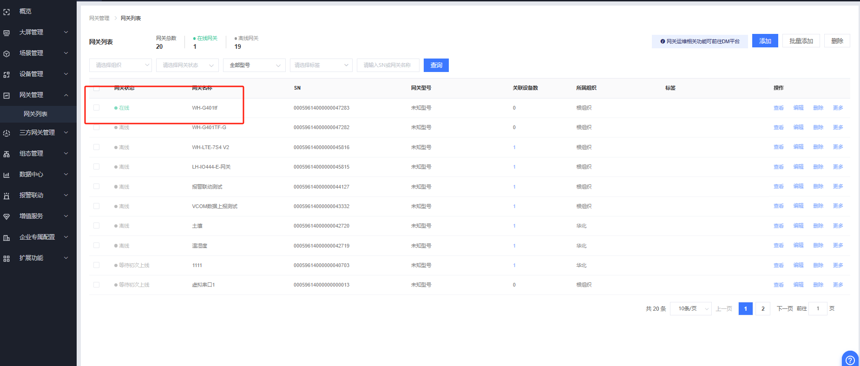This screenshot has height=366, width=860.
Task: Click the 场景管理 cube icon
Action: pos(7,53)
